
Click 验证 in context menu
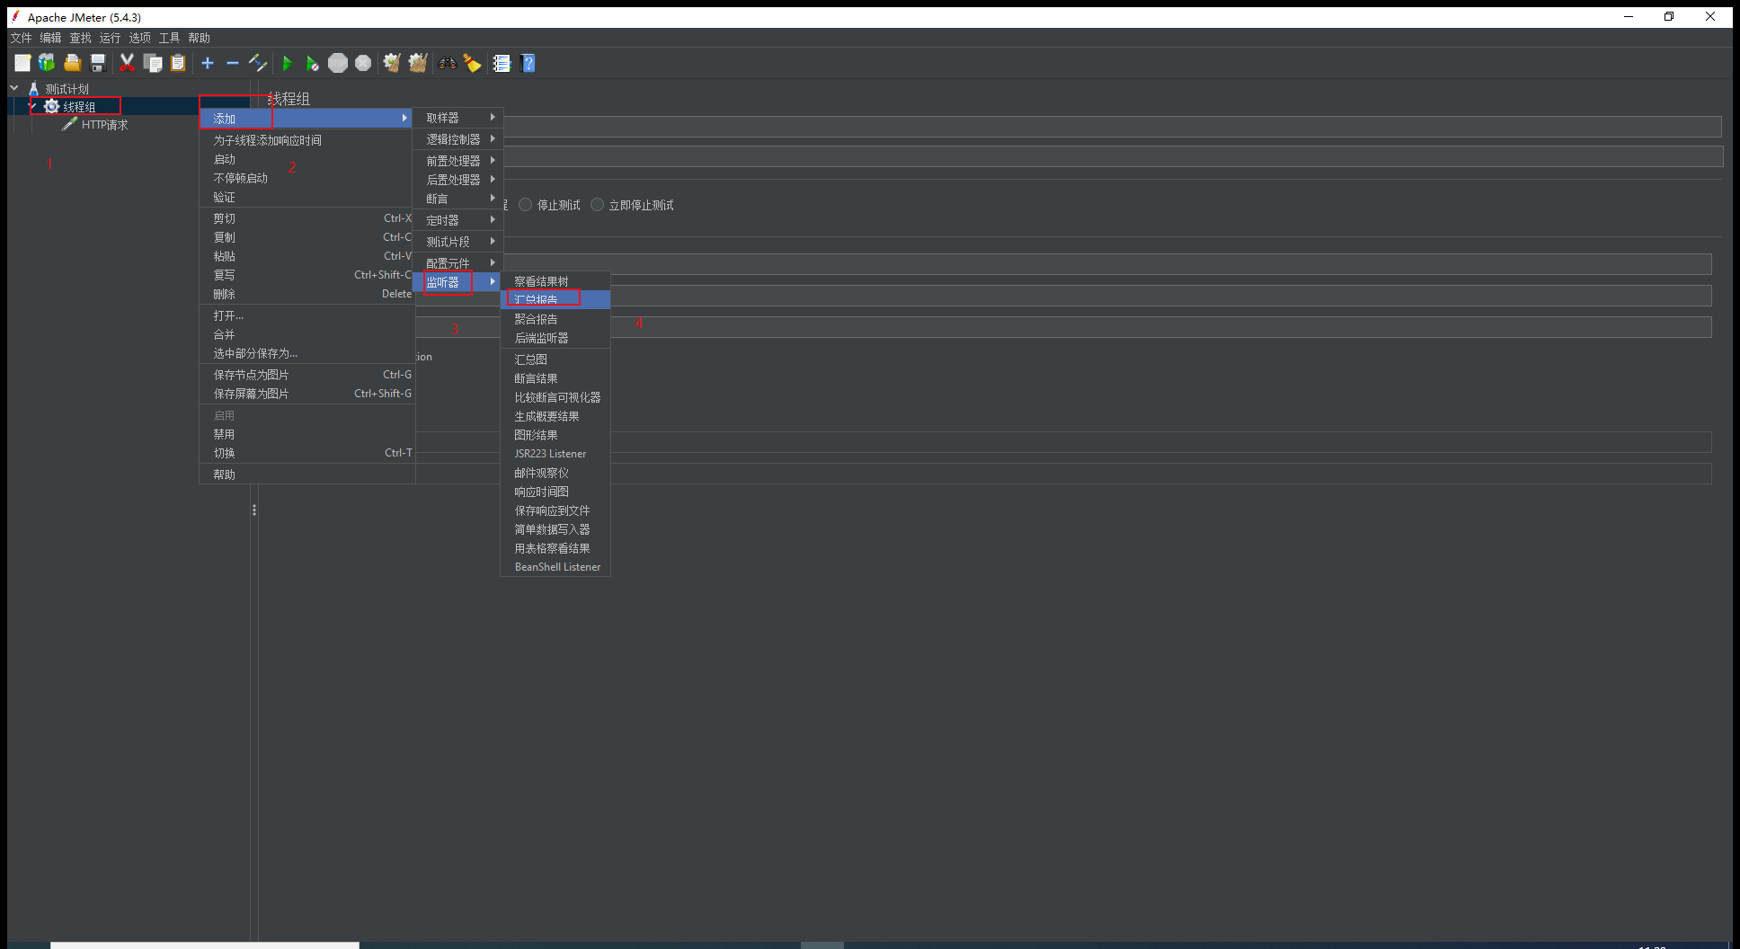306,197
